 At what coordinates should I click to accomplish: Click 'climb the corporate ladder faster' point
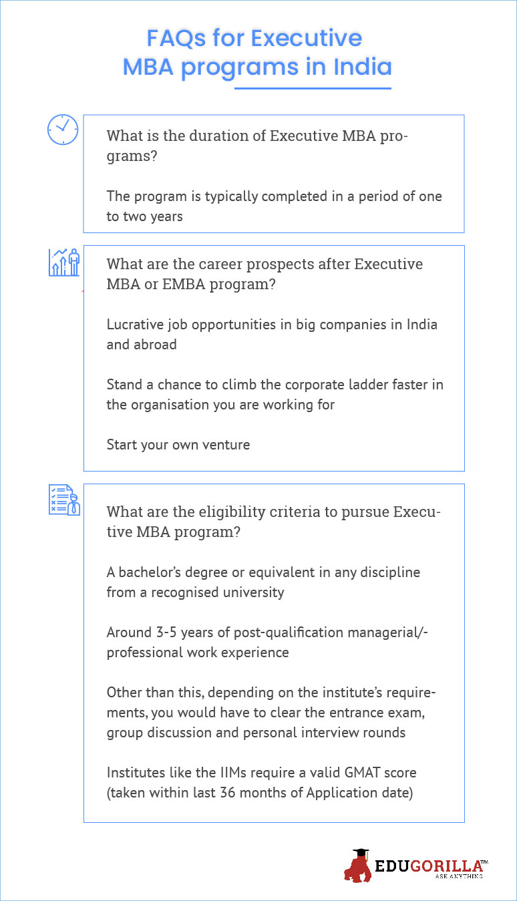(x=275, y=395)
